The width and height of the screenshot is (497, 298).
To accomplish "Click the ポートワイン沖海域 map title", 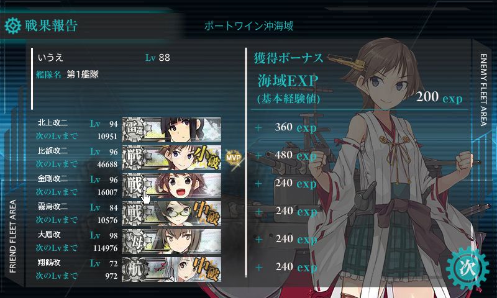I will (249, 26).
